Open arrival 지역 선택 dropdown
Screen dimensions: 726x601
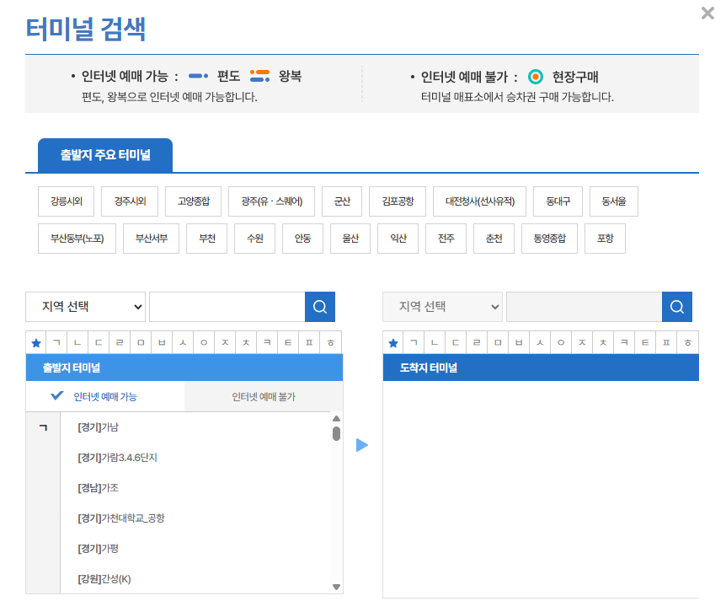pyautogui.click(x=443, y=307)
